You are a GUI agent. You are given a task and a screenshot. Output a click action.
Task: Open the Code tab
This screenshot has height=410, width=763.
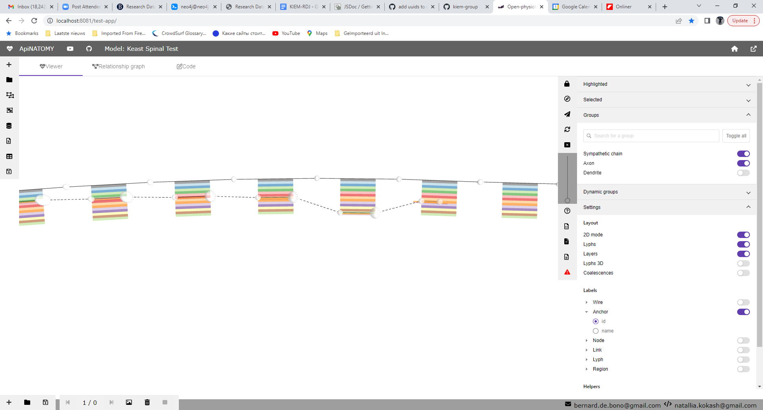(x=186, y=66)
